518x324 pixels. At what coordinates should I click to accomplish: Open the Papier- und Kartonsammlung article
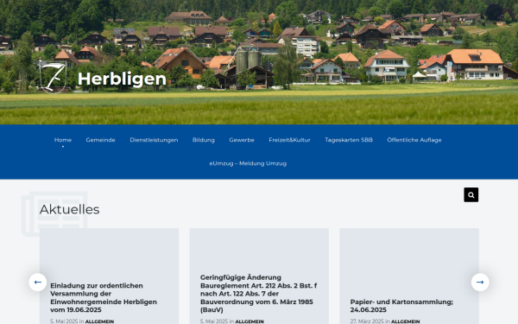[401, 306]
